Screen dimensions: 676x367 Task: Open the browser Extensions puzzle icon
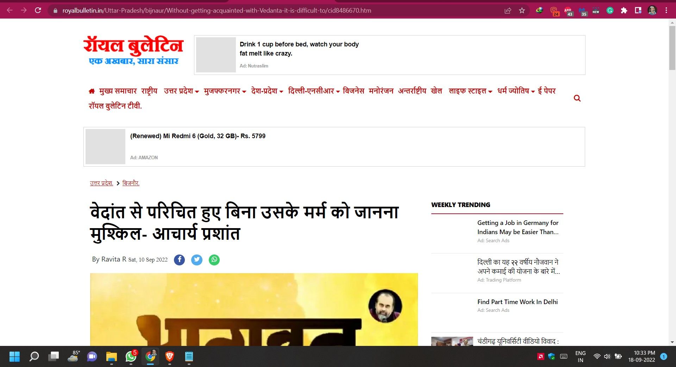pyautogui.click(x=624, y=11)
